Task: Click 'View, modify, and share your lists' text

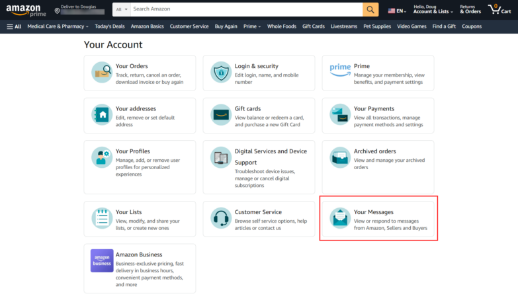Action: 148,225
